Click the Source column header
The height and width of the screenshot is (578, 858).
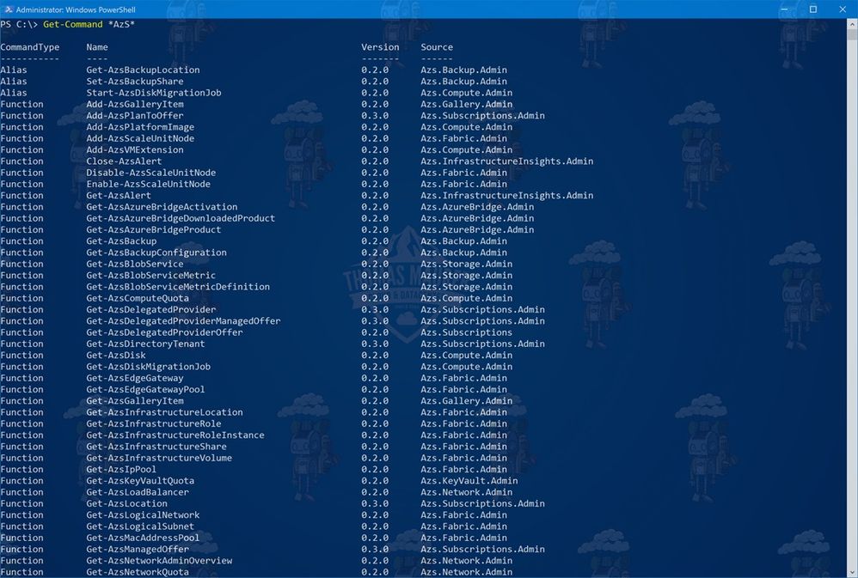[437, 47]
